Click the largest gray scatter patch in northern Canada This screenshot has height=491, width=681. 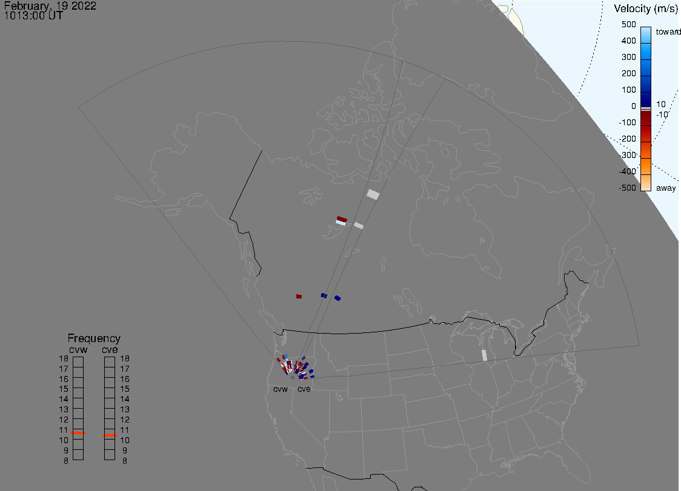(373, 194)
